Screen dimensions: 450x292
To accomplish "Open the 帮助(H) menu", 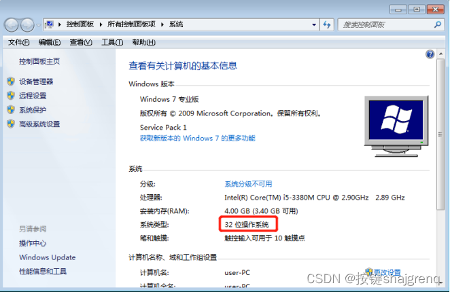I will pyautogui.click(x=144, y=43).
